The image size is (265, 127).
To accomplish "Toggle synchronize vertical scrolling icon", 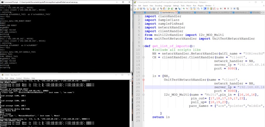I will (x=191, y=9).
